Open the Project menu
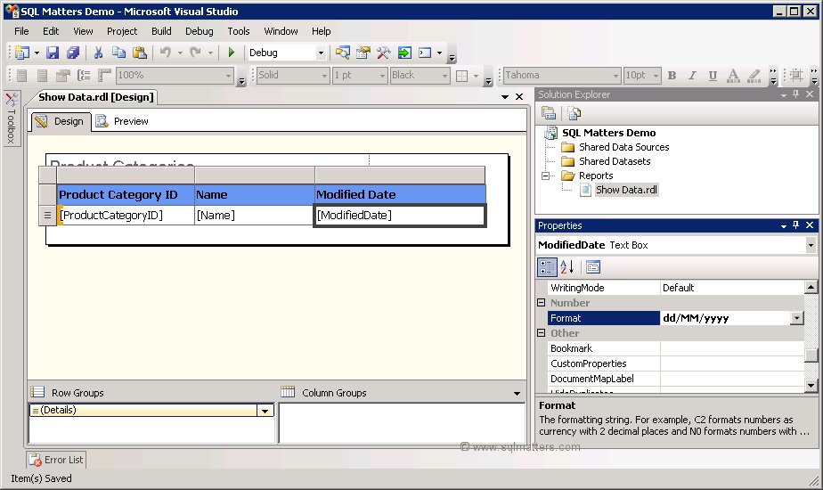The image size is (823, 490). tap(122, 31)
